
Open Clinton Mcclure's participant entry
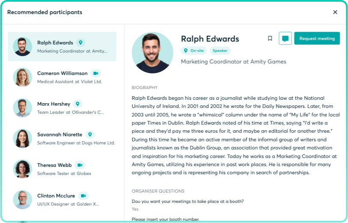click(62, 199)
